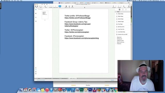Expand the Header & Footer section
The width and height of the screenshot is (165, 93).
tap(116, 41)
